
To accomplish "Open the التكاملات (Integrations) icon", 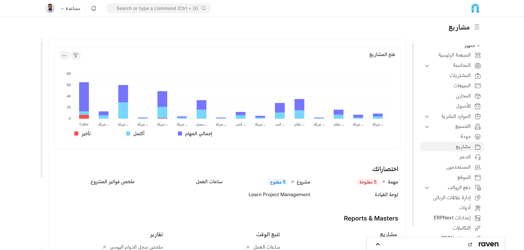I will click(x=478, y=228).
